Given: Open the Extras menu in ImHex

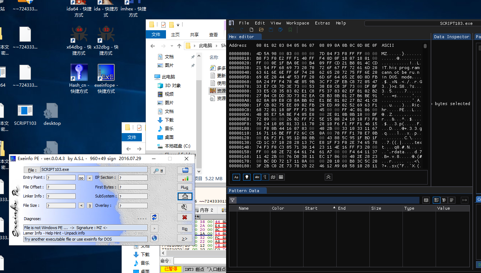Looking at the screenshot, I should [x=323, y=23].
